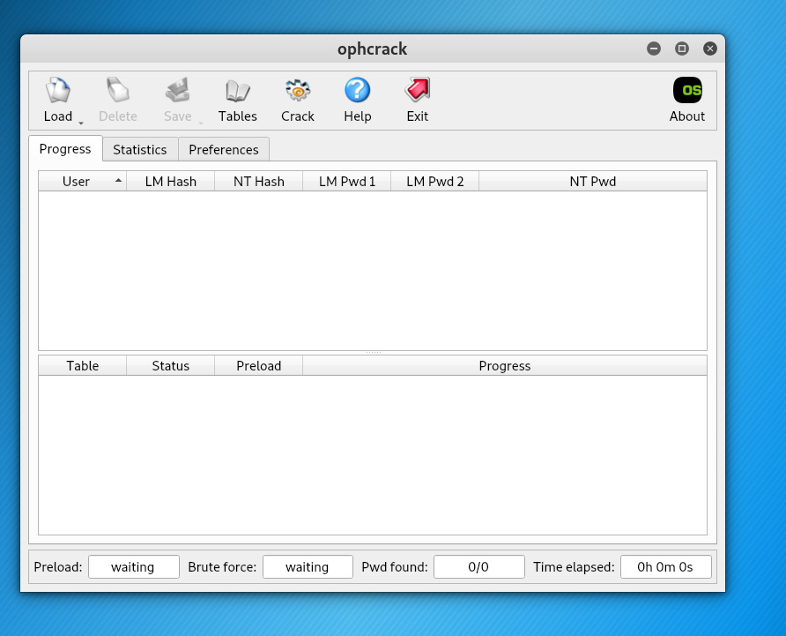Start cracking with the Crack icon

(x=298, y=90)
